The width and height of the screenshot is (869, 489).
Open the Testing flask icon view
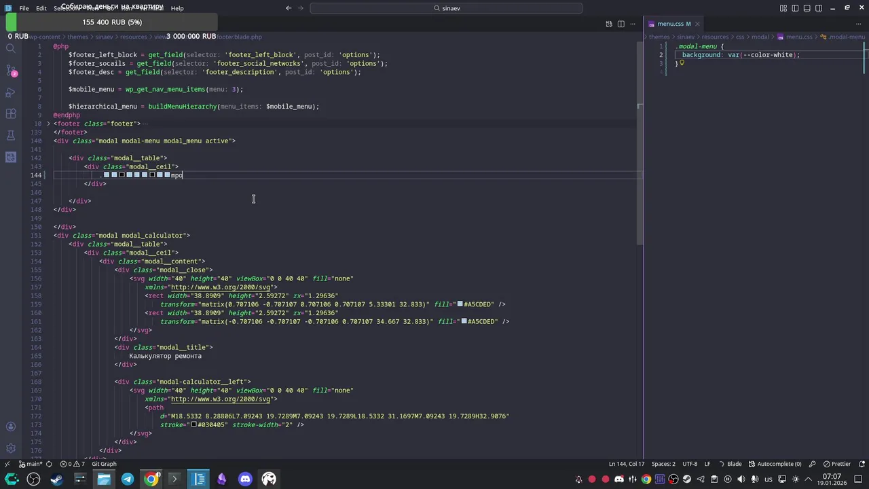coord(10,135)
